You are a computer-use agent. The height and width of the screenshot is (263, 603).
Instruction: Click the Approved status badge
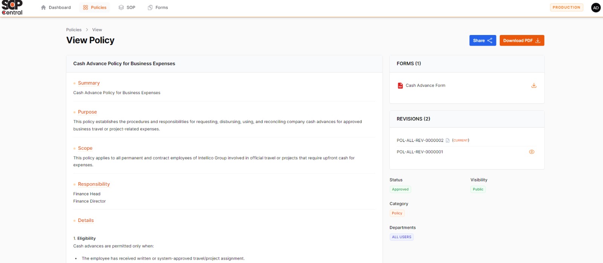click(400, 189)
